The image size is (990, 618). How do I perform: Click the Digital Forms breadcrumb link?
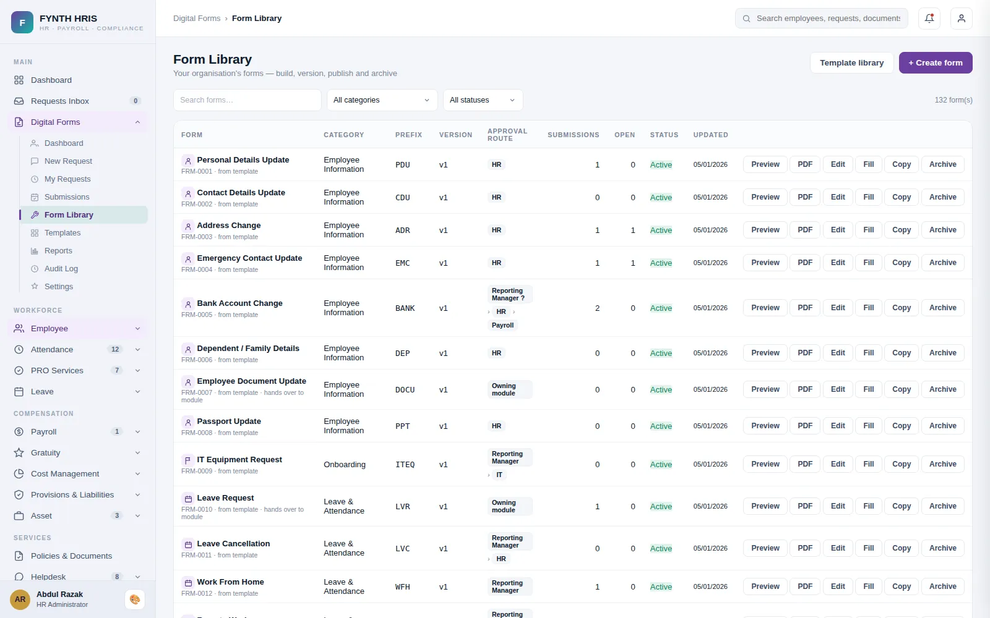coord(197,19)
